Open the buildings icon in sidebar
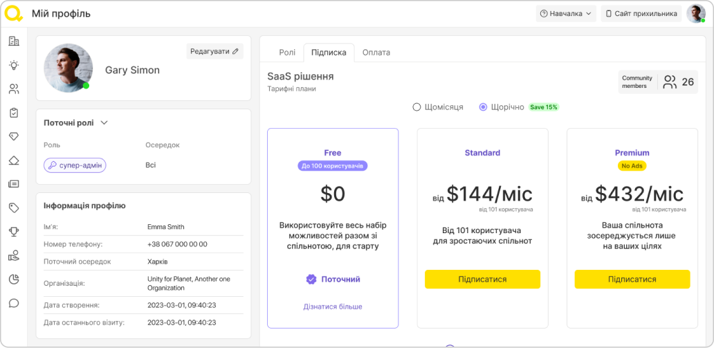 coord(13,42)
